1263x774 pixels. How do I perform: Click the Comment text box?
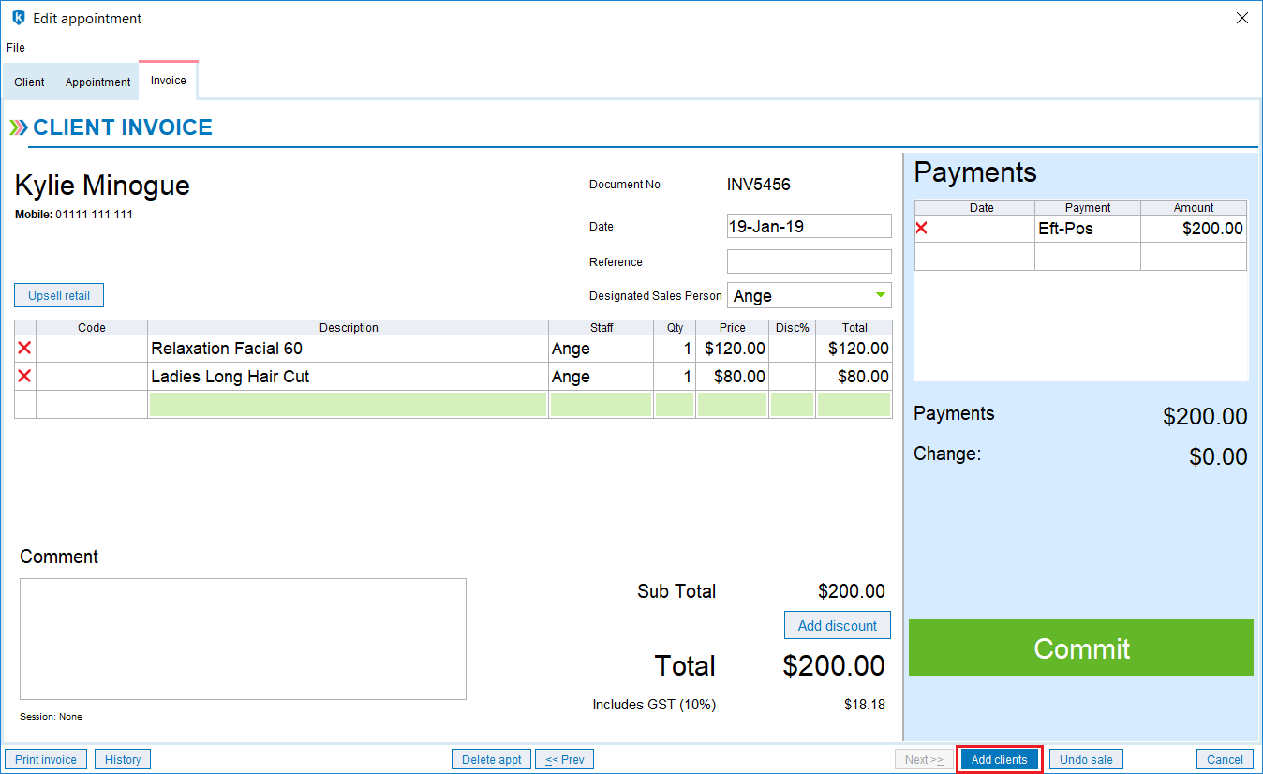[x=243, y=639]
